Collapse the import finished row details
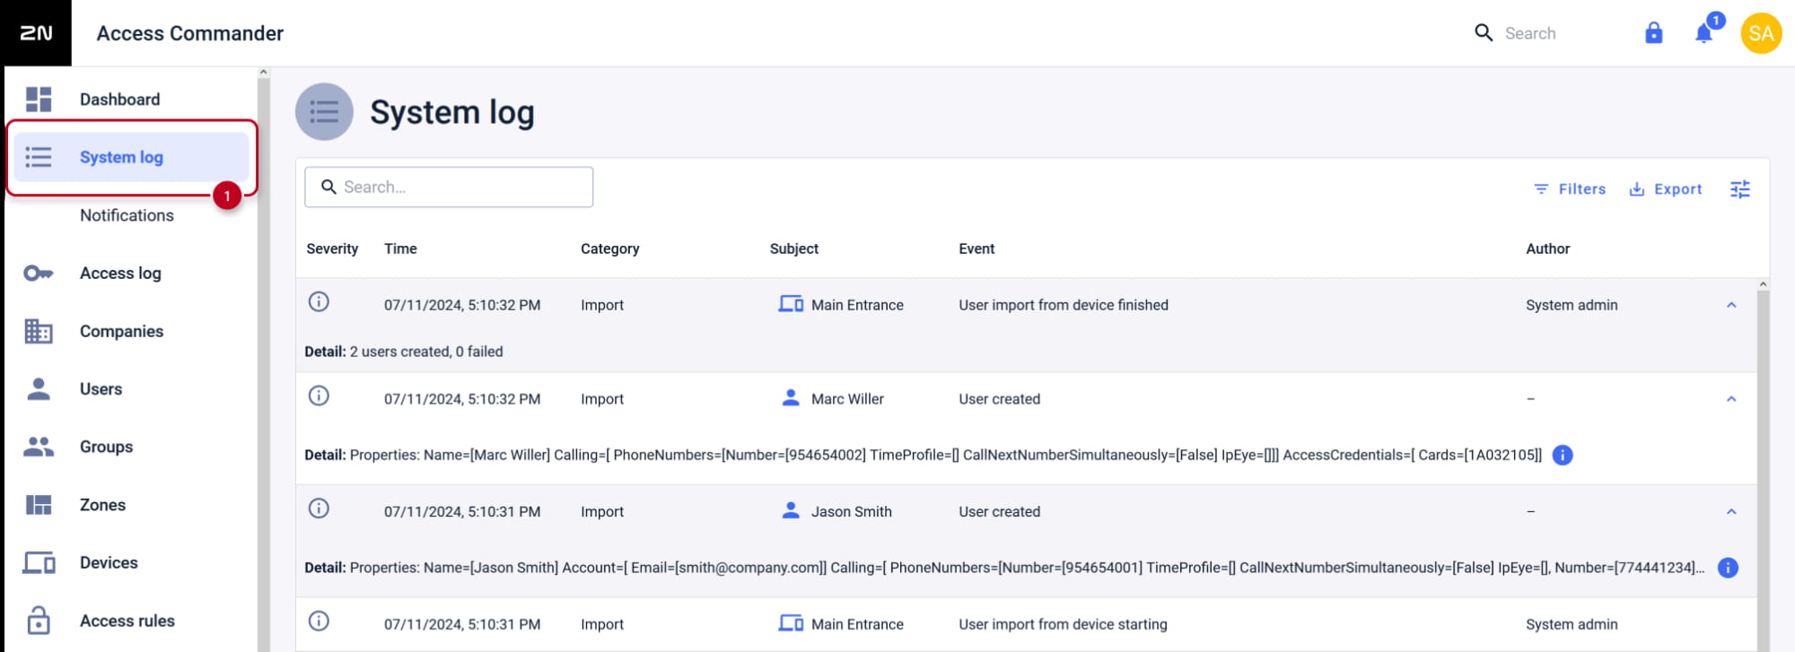The height and width of the screenshot is (652, 1795). tap(1731, 305)
